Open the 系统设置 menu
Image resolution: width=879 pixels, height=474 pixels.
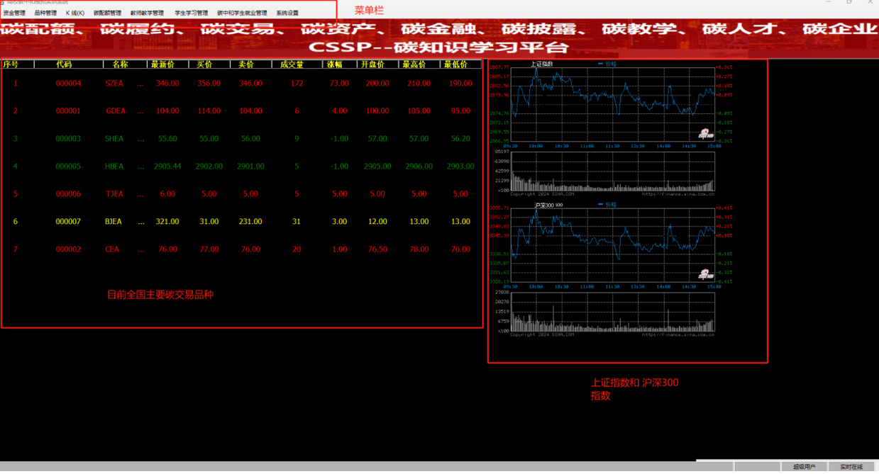(x=287, y=13)
